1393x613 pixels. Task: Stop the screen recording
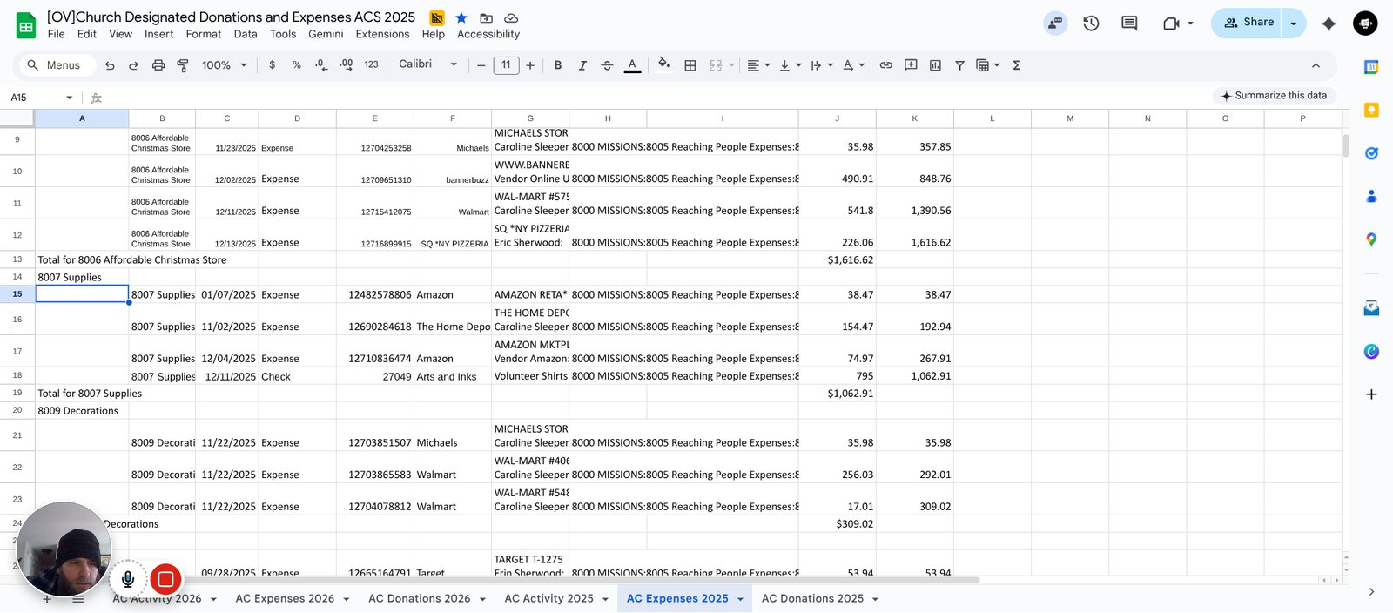(x=165, y=578)
